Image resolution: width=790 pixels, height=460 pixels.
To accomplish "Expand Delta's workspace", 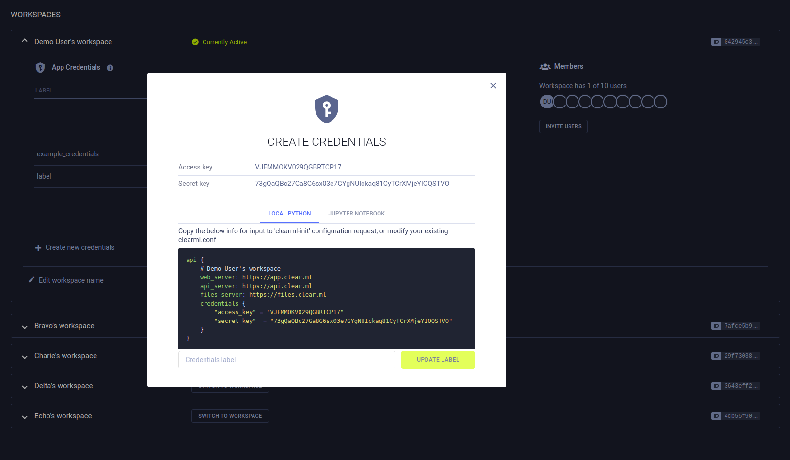I will point(25,387).
